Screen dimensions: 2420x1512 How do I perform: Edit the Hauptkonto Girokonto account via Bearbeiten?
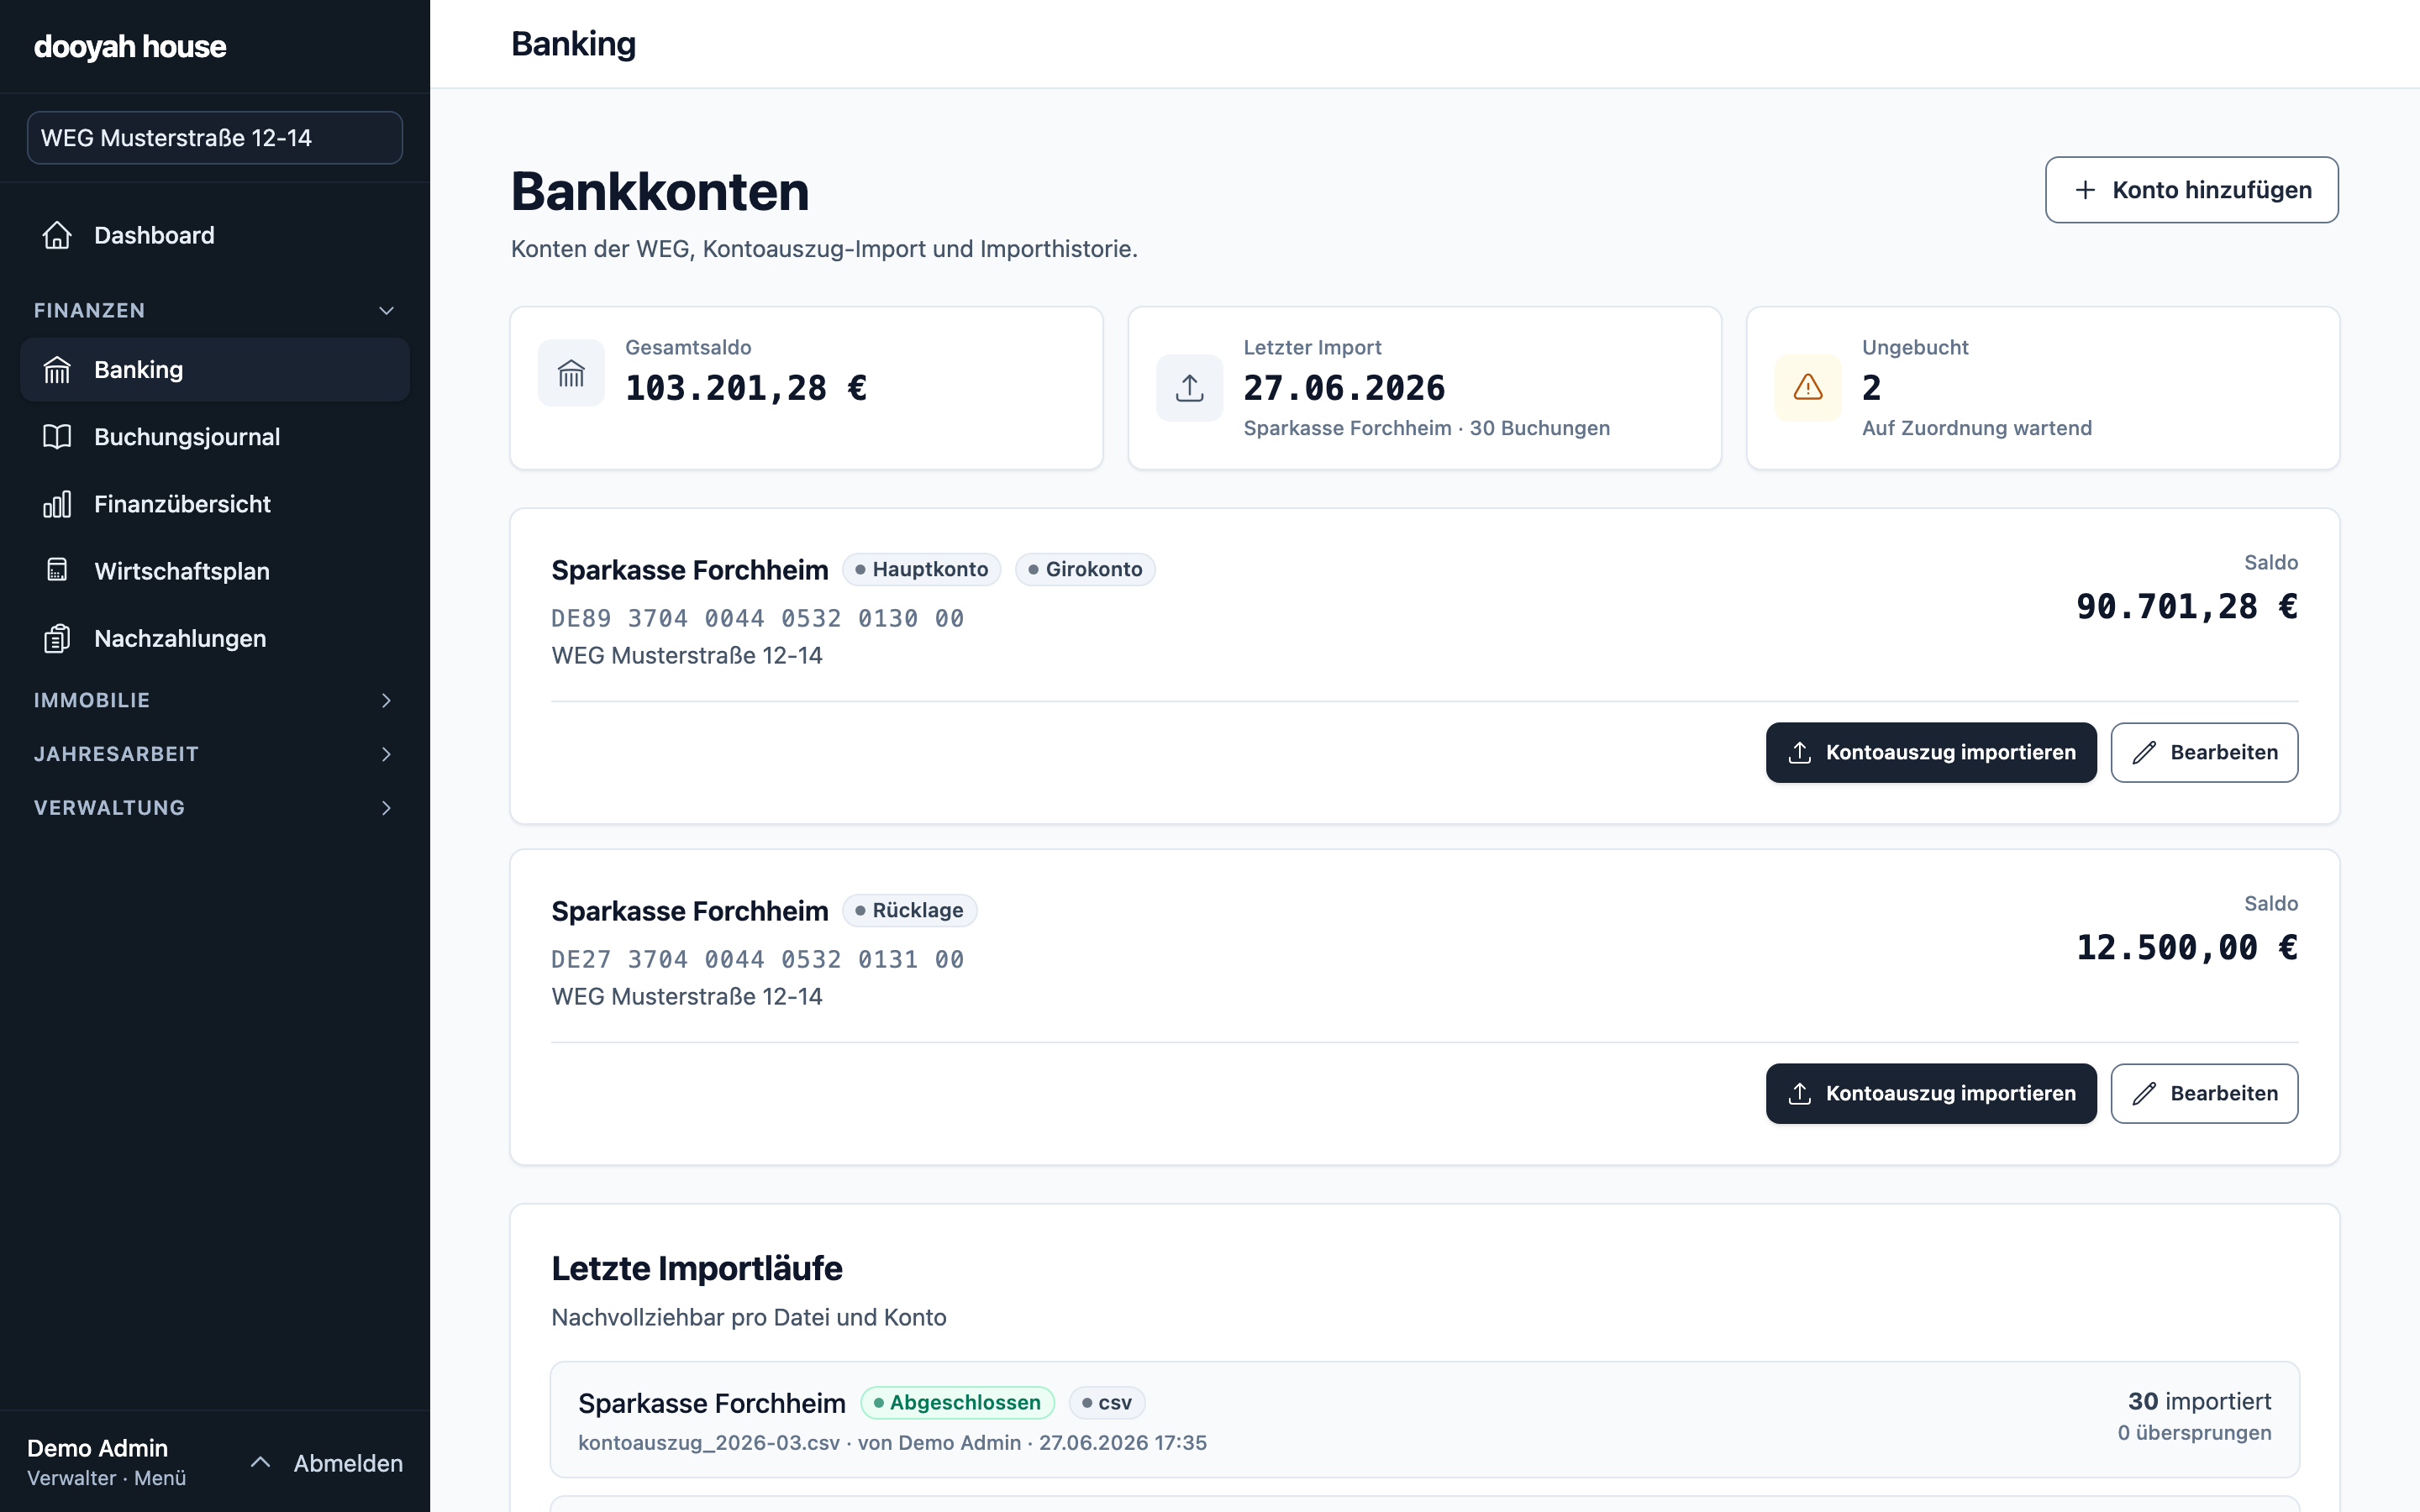2204,752
